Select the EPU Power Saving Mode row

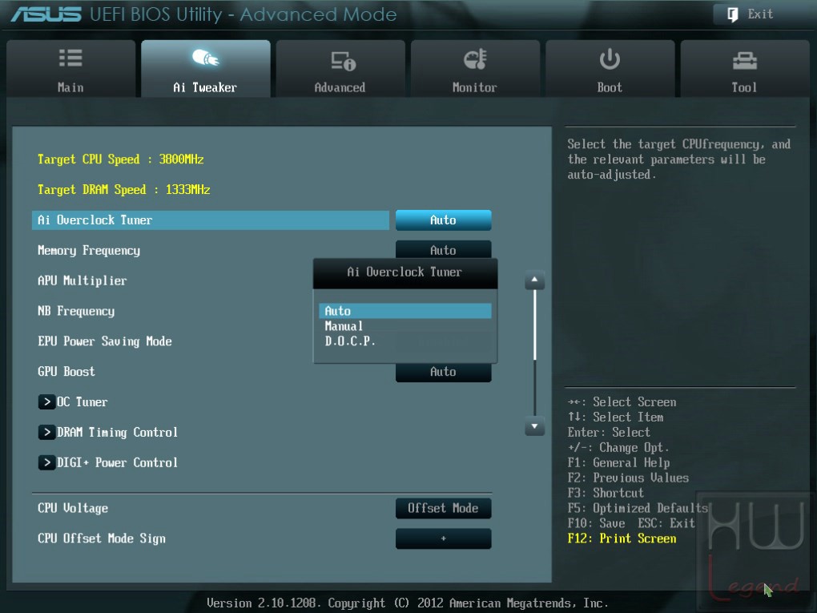pos(104,341)
